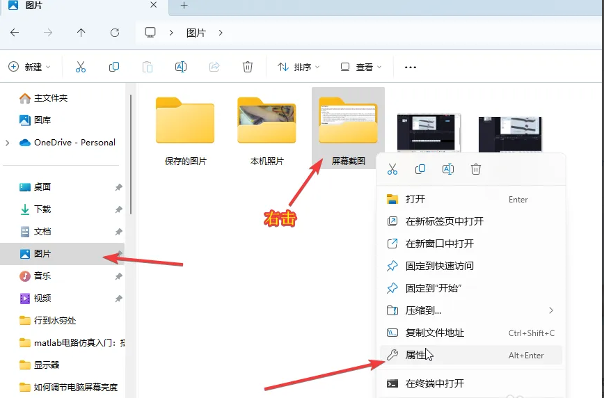Open the 下载 folder in sidebar
The image size is (604, 398).
coord(42,209)
